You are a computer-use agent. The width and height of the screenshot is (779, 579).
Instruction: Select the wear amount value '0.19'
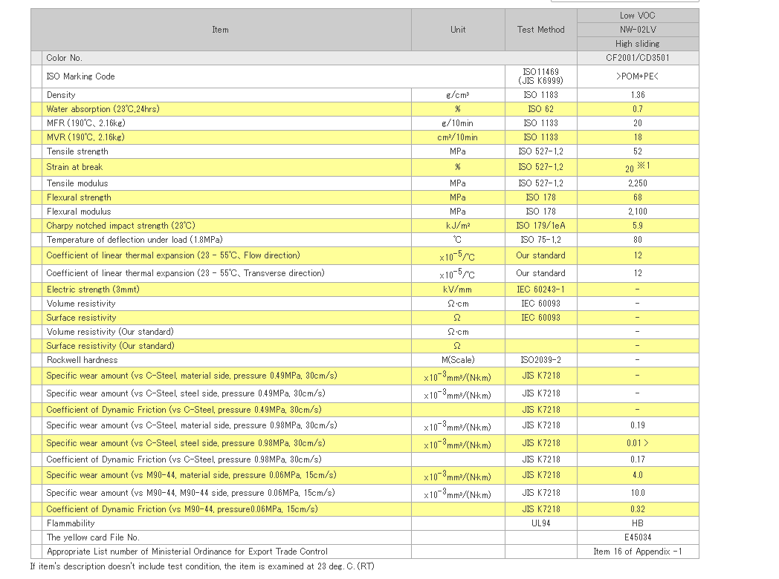click(x=638, y=425)
